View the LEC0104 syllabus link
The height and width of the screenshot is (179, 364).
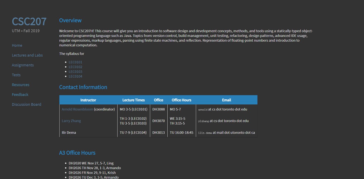pos(75,76)
